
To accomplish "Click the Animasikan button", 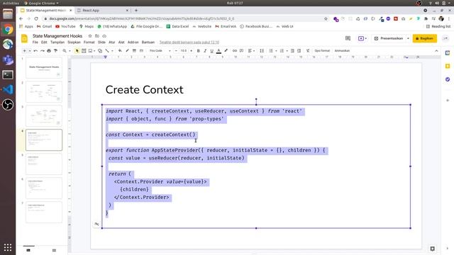I will click(342, 51).
